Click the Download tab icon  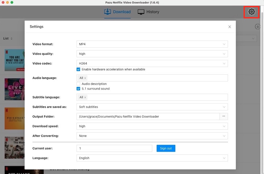click(108, 12)
